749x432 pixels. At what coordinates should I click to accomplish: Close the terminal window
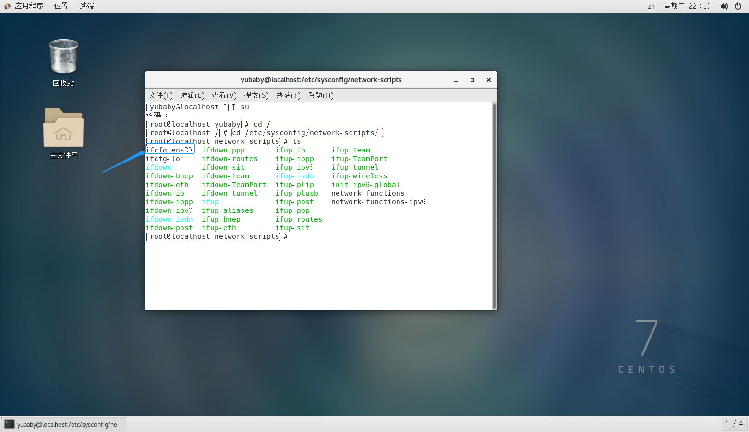pos(489,80)
